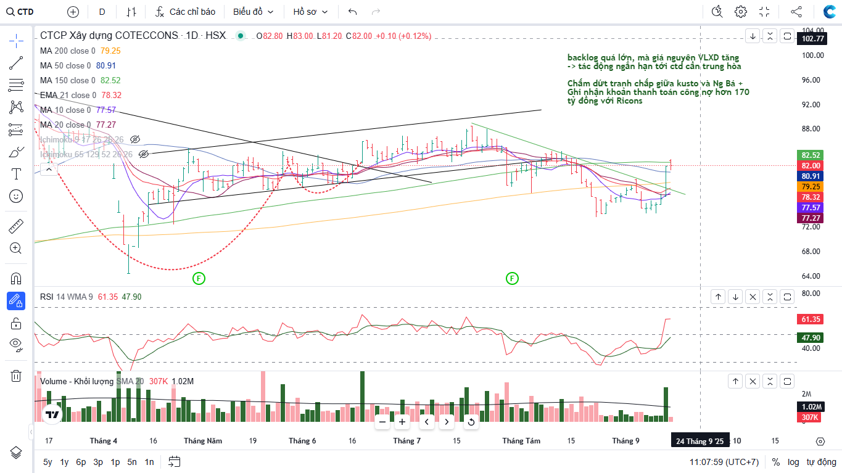Switch the price scale to log
The width and height of the screenshot is (842, 473).
(x=793, y=462)
